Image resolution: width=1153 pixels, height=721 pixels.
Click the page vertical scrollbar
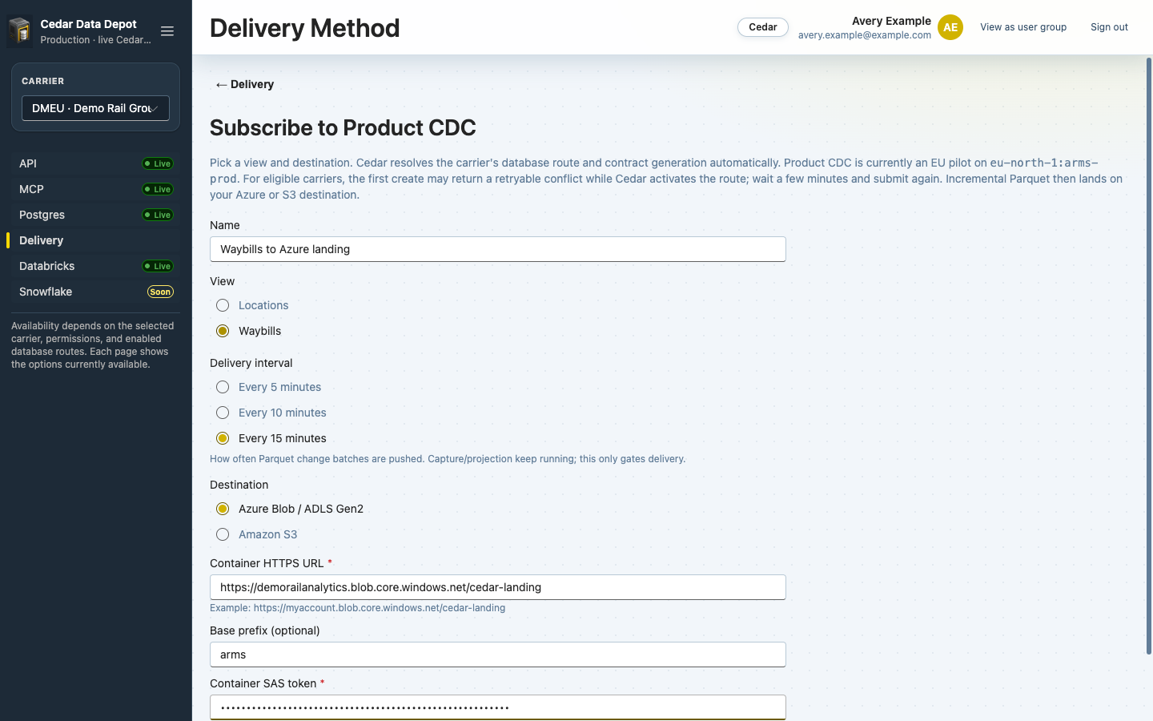(1149, 356)
